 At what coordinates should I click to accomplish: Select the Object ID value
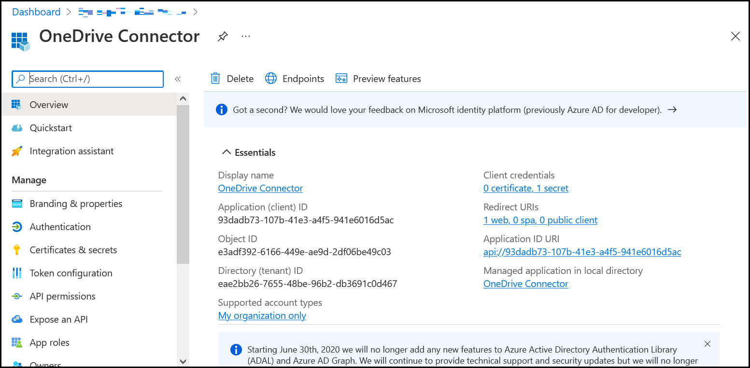[305, 252]
